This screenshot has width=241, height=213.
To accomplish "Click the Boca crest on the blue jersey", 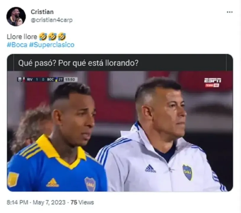I will [x=90, y=184].
